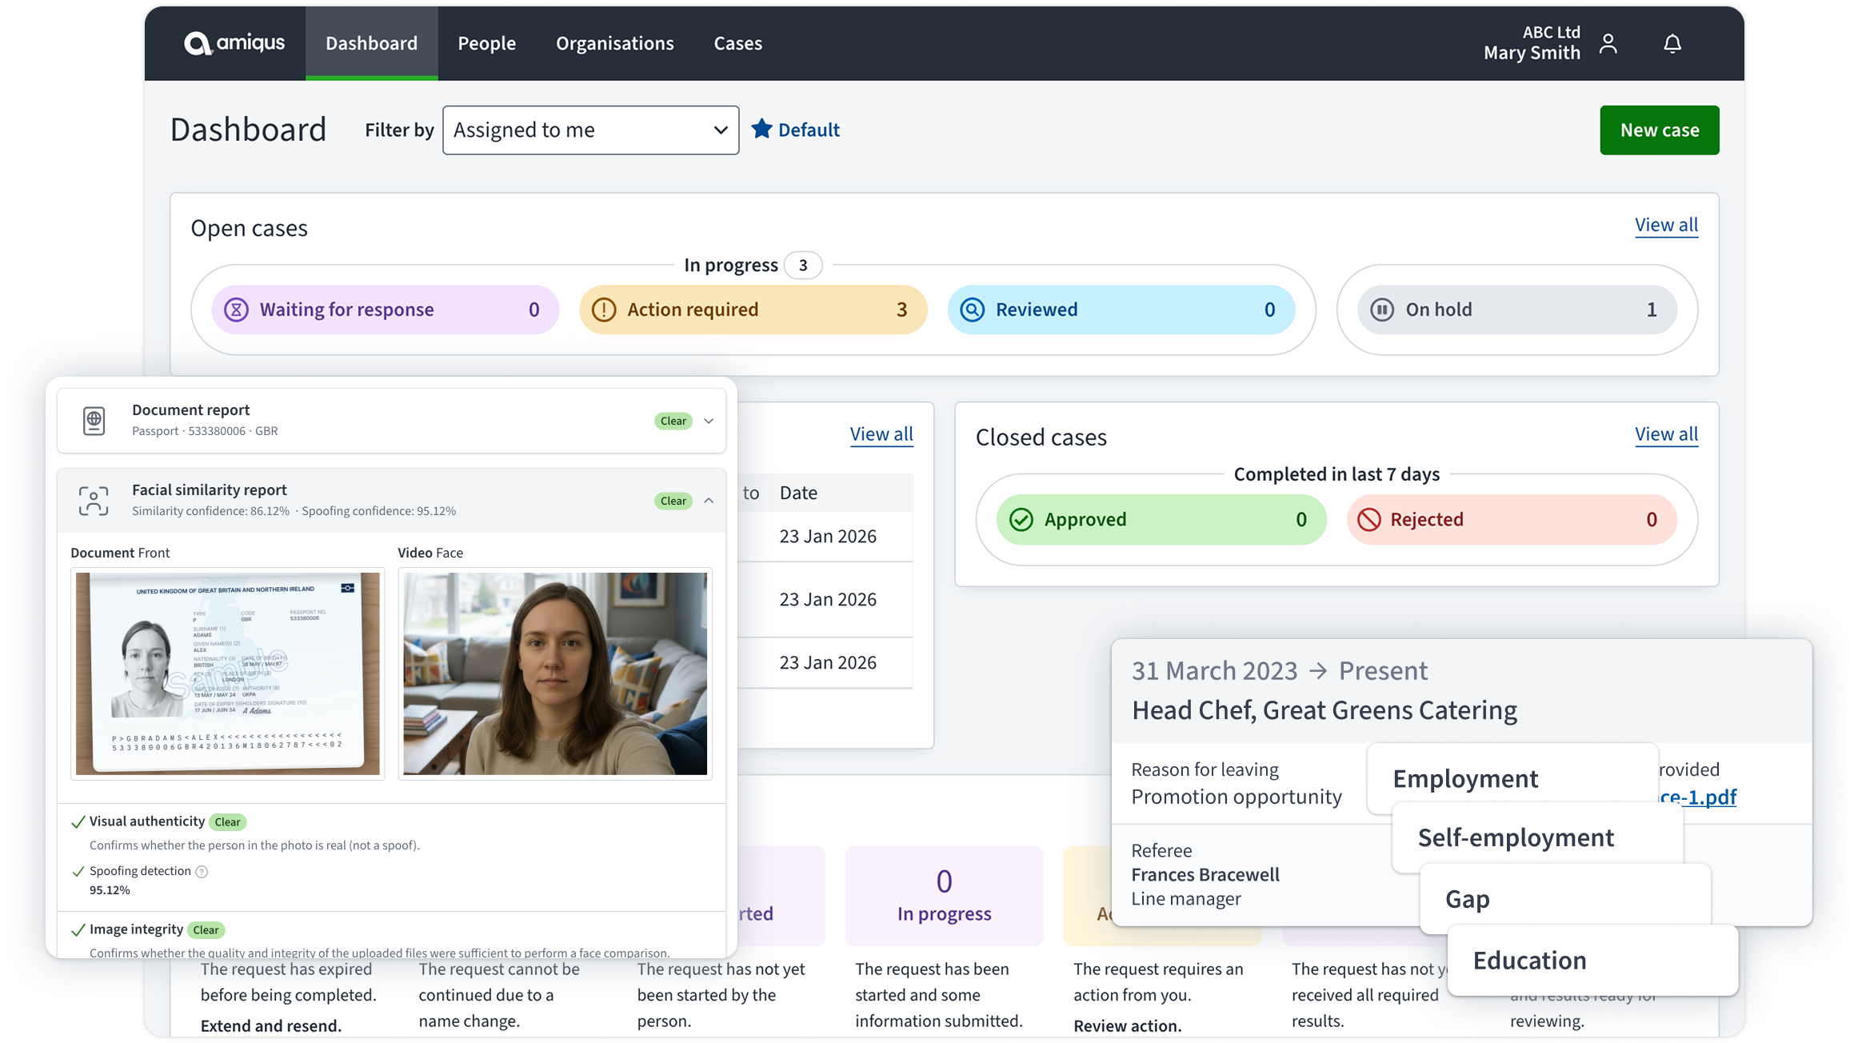Click the amiqus logo
1858x1043 pixels.
234,42
